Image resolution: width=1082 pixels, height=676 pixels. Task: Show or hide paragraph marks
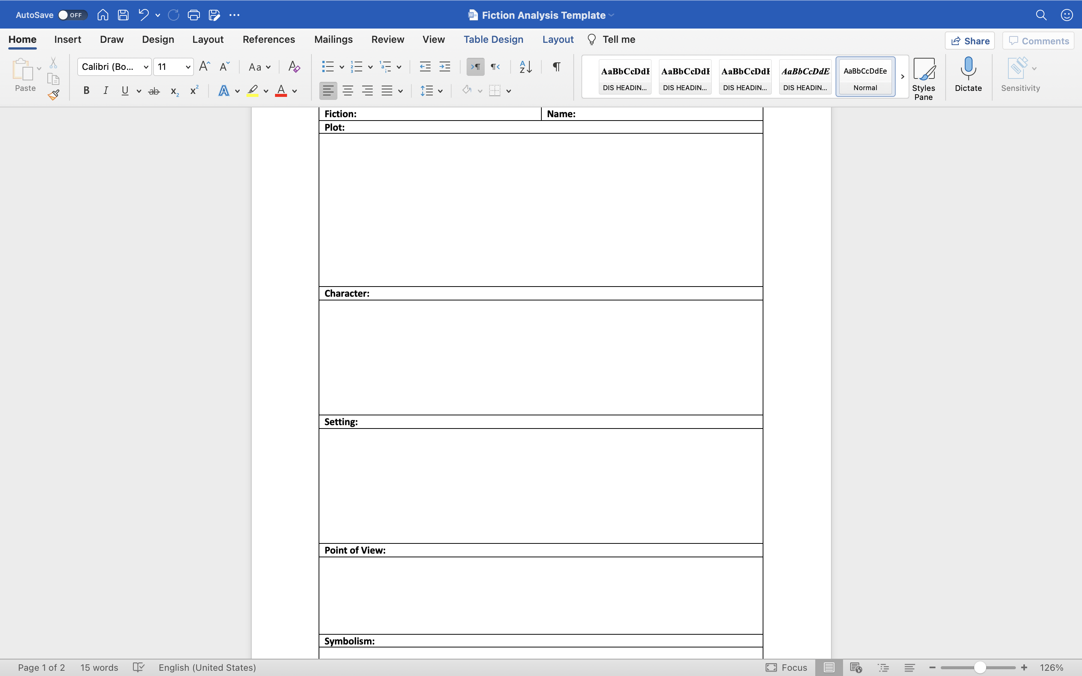pos(557,66)
